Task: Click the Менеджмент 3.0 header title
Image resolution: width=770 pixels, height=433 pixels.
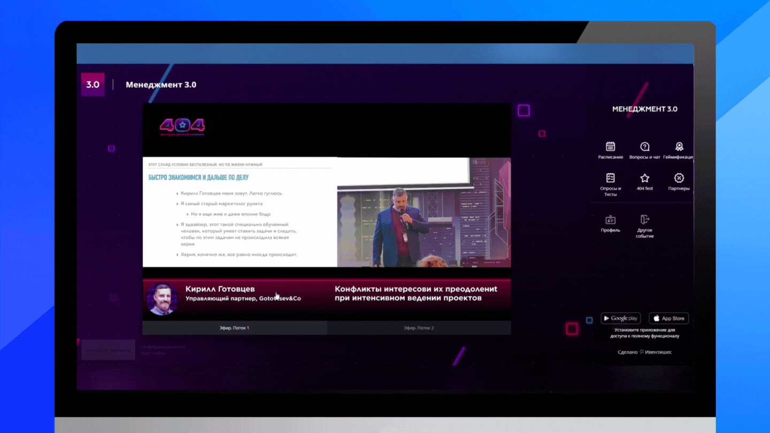Action: [x=161, y=84]
